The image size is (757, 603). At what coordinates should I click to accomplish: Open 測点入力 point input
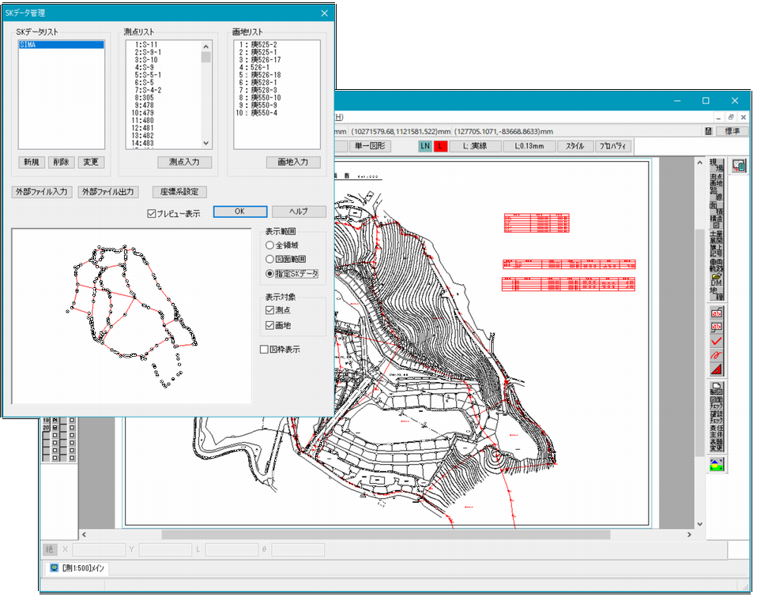184,162
